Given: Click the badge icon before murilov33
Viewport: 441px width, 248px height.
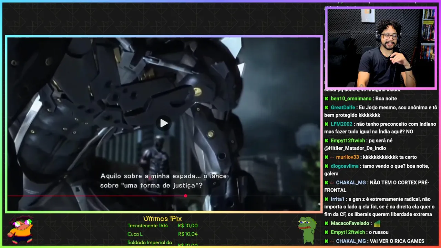Looking at the screenshot, I should coord(332,157).
